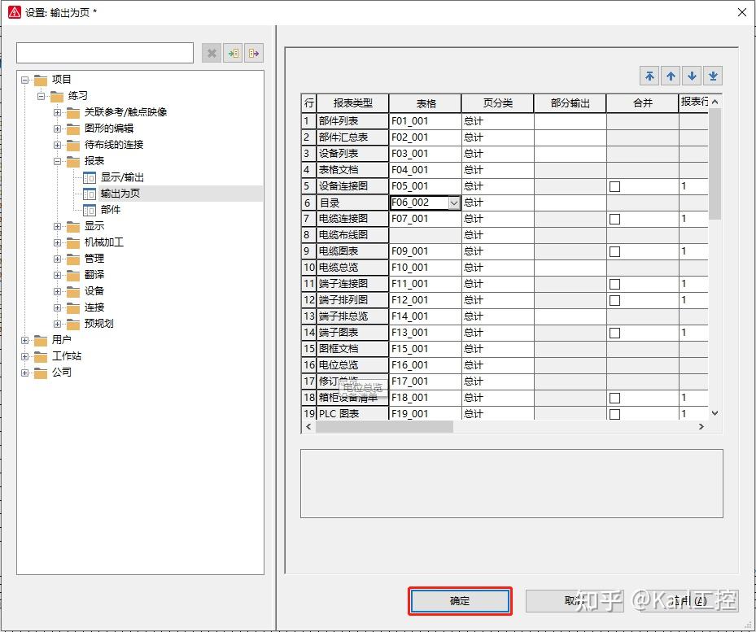The height and width of the screenshot is (632, 756).
Task: Click the import settings icon
Action: coord(233,53)
